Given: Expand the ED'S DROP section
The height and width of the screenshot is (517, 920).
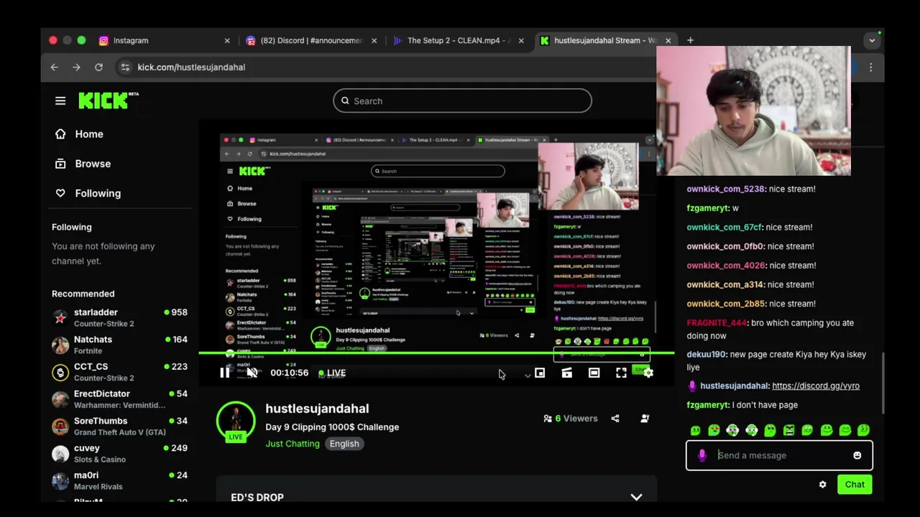Looking at the screenshot, I should [636, 497].
